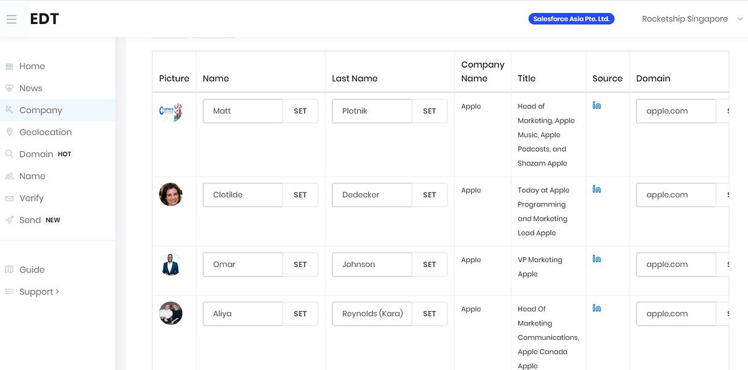Click SET next to first name Clotilde
Viewport: 748px width, 370px height.
pyautogui.click(x=300, y=195)
